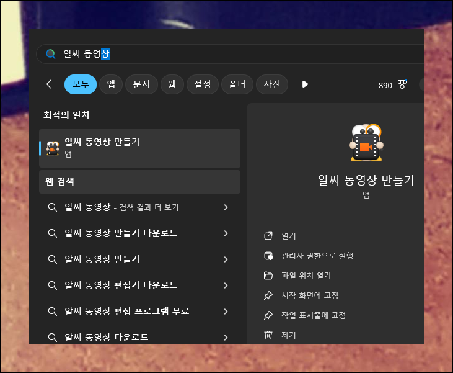Viewport: 453px width, 373px height.
Task: Choose 관리자 권한으로 실행
Action: click(x=317, y=256)
